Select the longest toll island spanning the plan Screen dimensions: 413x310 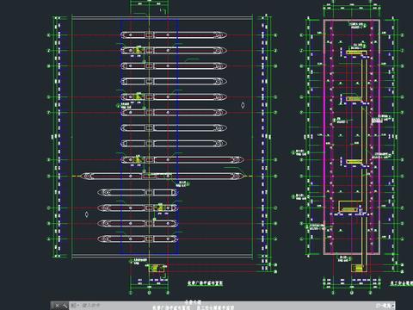[x=163, y=176]
